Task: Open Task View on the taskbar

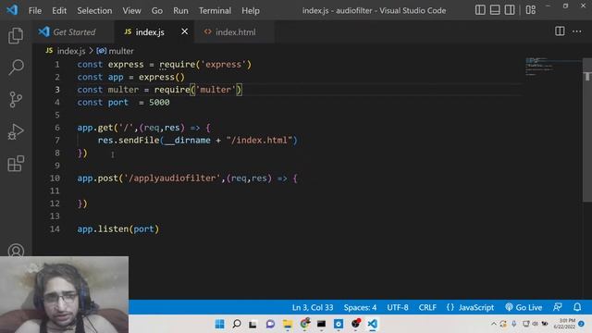Action: click(x=253, y=324)
